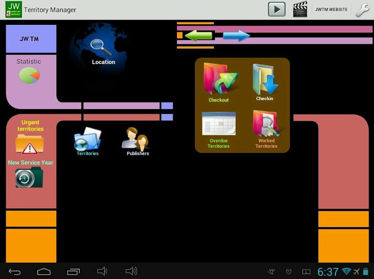Click the Statistic label
This screenshot has height=279, width=374.
tap(29, 61)
